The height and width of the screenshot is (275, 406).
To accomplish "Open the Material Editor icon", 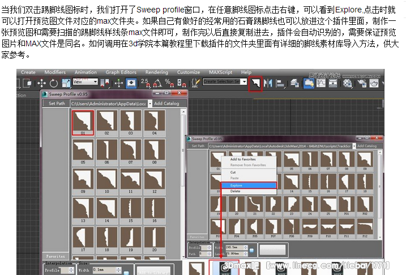I will click(347, 83).
